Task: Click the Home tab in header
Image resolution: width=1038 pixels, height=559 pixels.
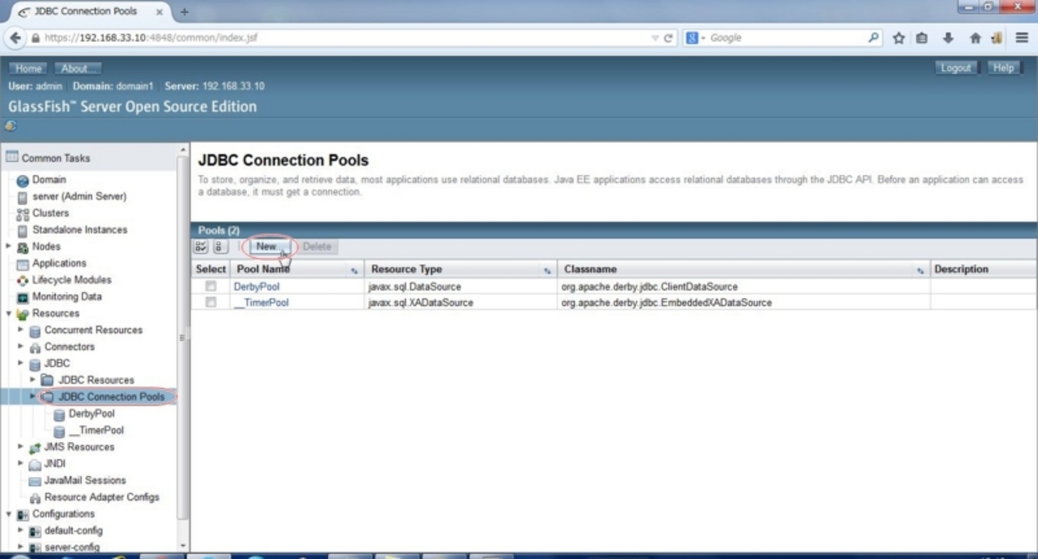Action: point(29,69)
